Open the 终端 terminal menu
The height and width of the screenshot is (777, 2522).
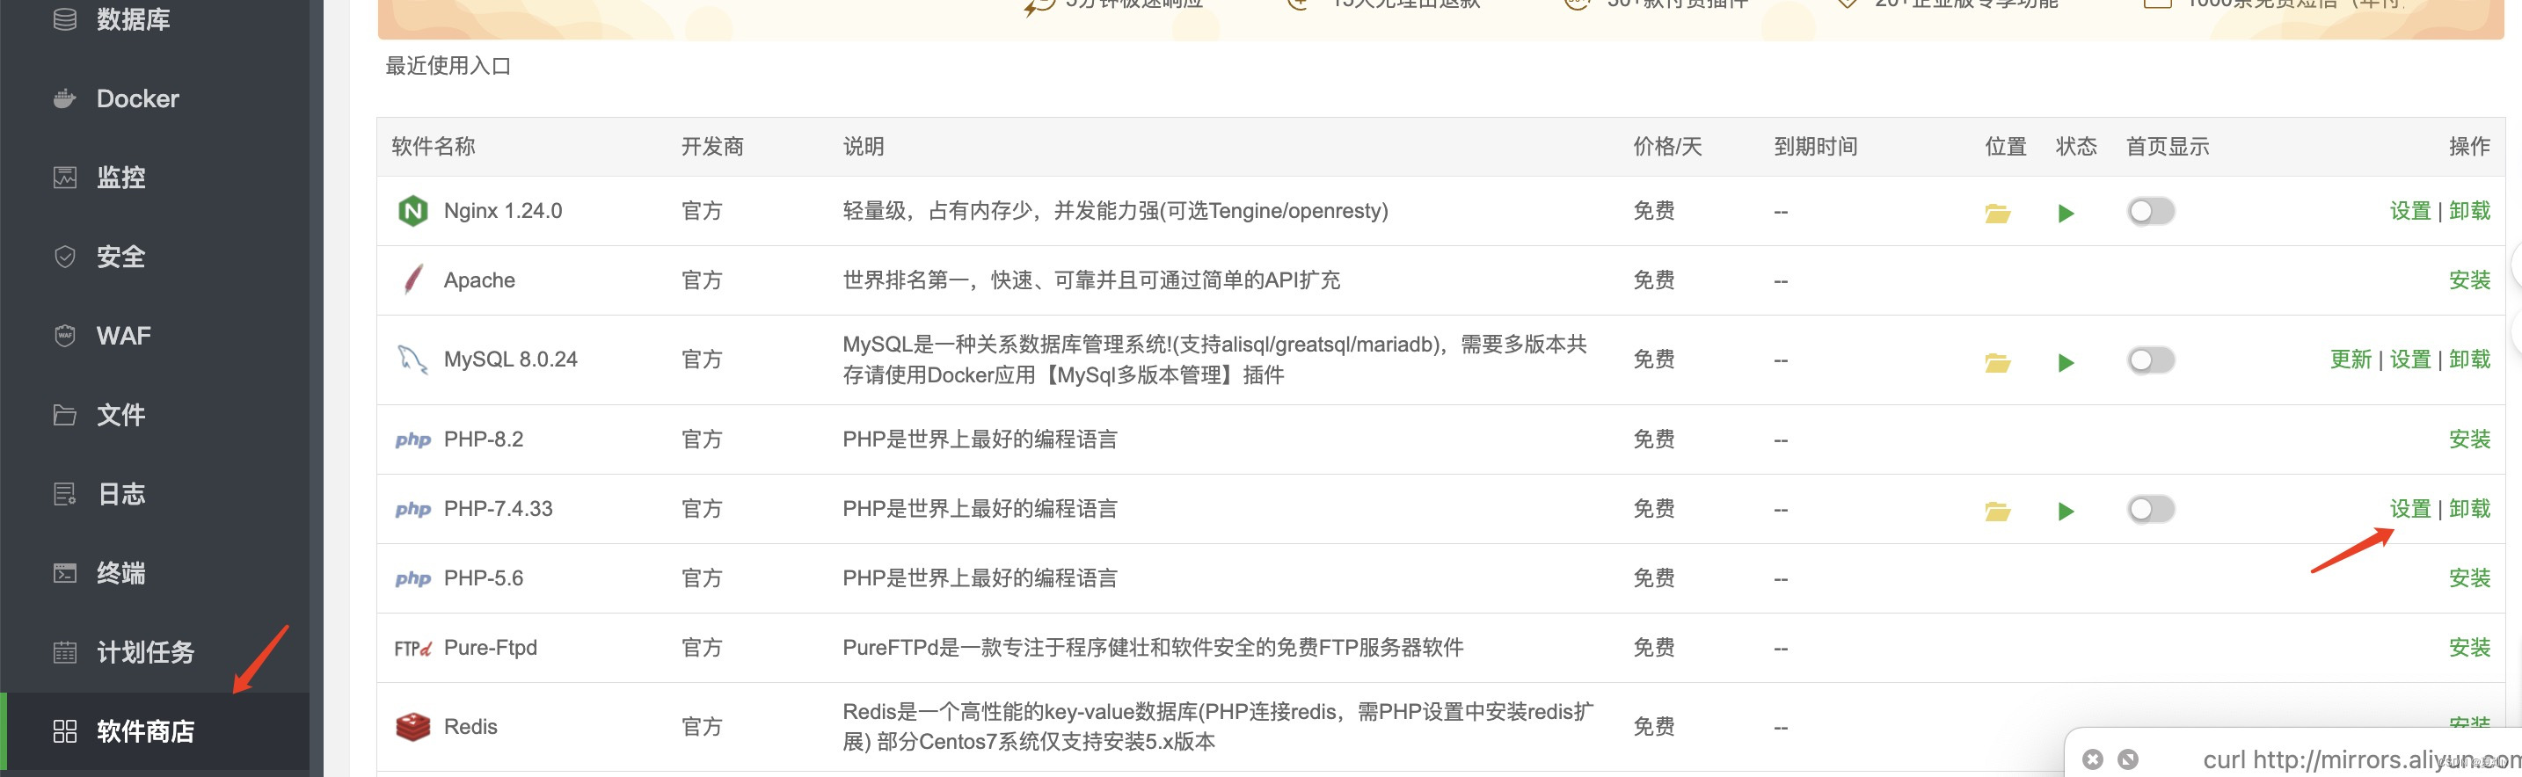[121, 573]
